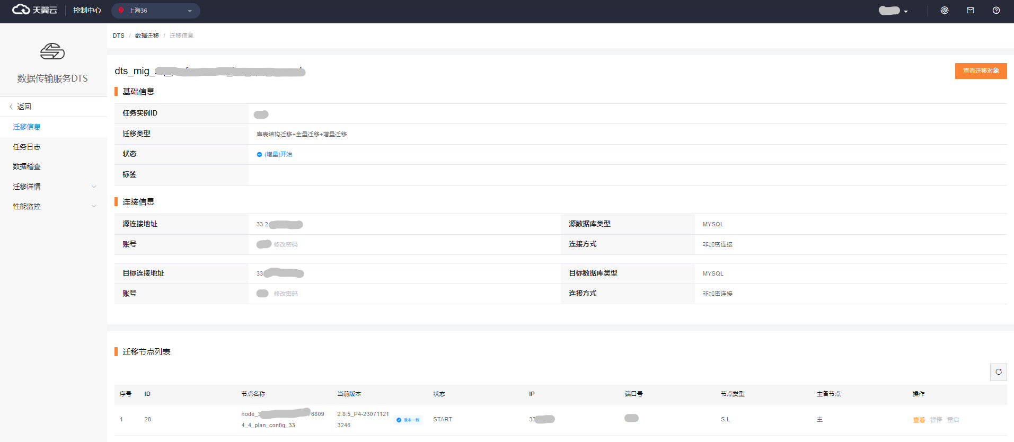Click the 版本一致 version status badge
Image resolution: width=1014 pixels, height=442 pixels.
tap(408, 420)
